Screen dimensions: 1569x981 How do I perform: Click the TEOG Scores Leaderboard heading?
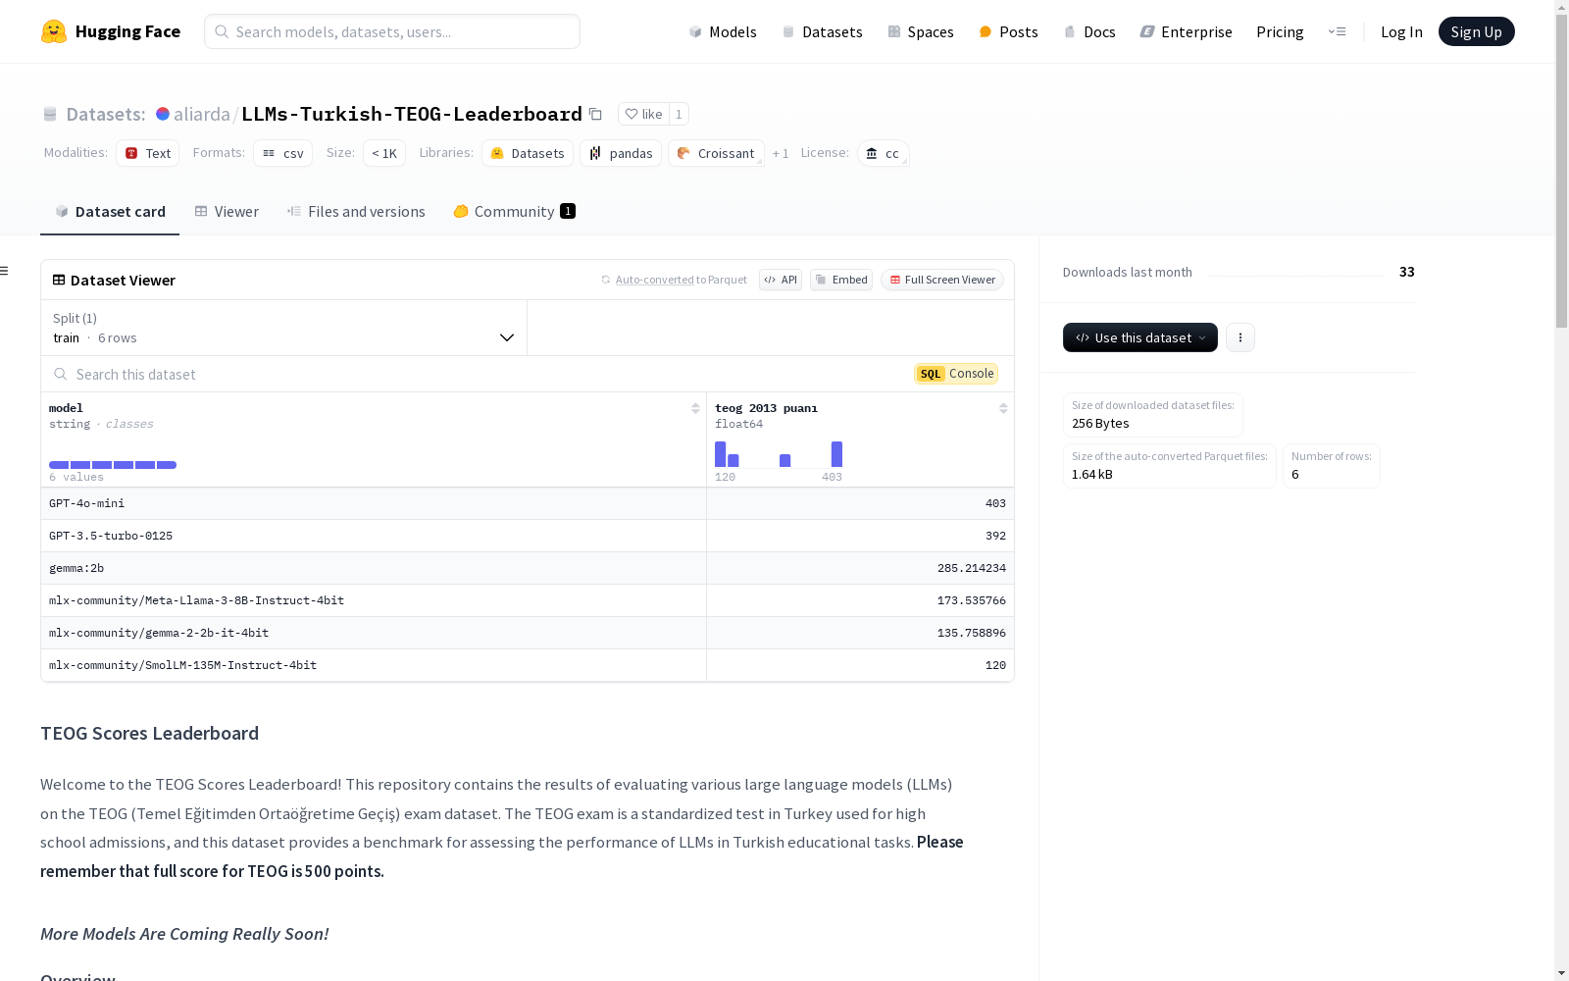(149, 733)
